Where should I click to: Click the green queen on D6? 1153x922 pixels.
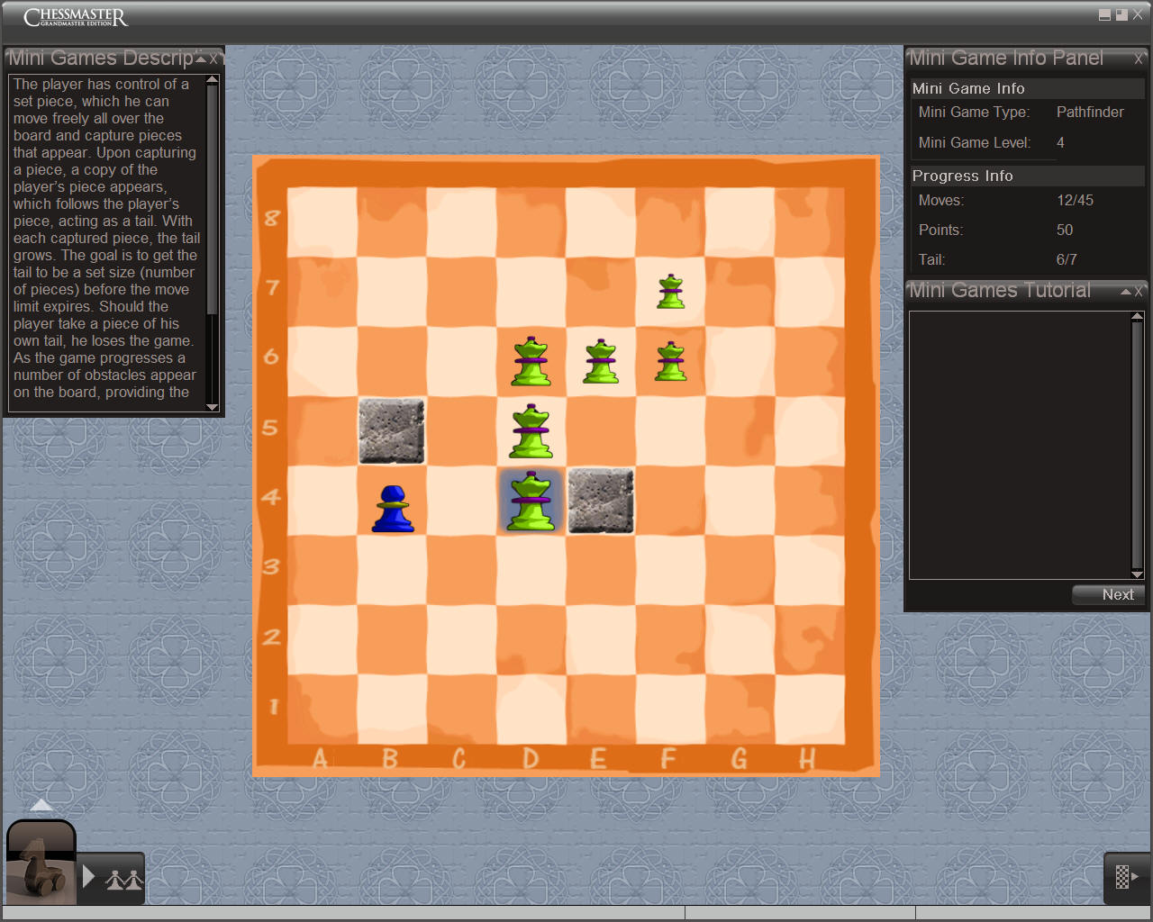pyautogui.click(x=531, y=362)
